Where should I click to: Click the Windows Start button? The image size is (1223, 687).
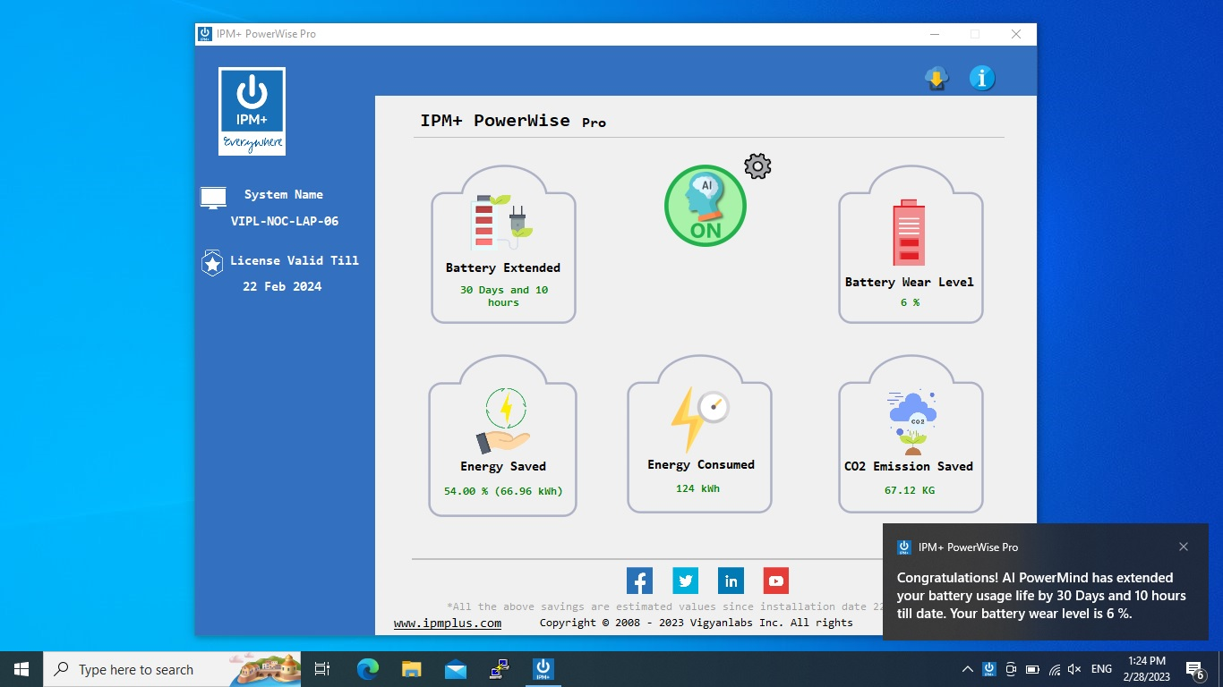tap(21, 669)
